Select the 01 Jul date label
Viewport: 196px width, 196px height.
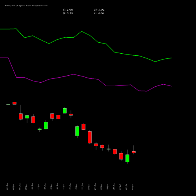tap(120, 187)
